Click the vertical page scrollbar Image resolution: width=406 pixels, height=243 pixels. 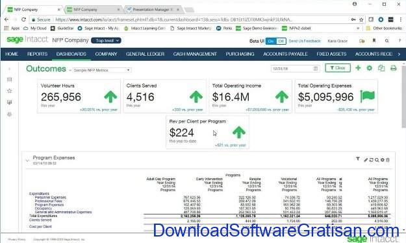tap(403, 97)
